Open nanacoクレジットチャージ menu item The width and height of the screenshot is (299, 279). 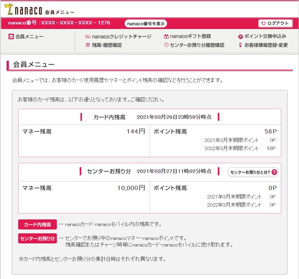coord(118,36)
